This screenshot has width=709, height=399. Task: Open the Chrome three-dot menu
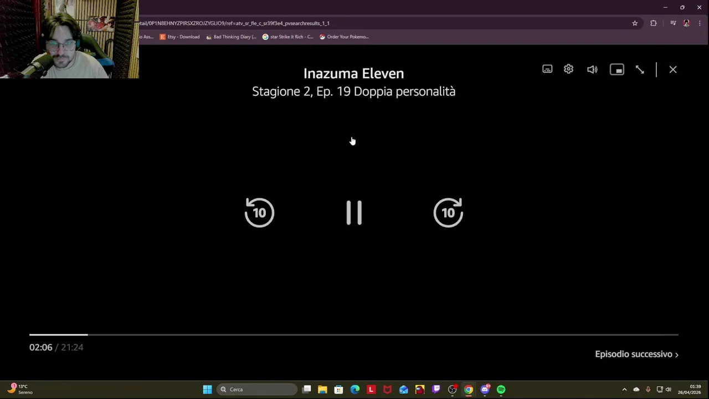click(x=700, y=23)
